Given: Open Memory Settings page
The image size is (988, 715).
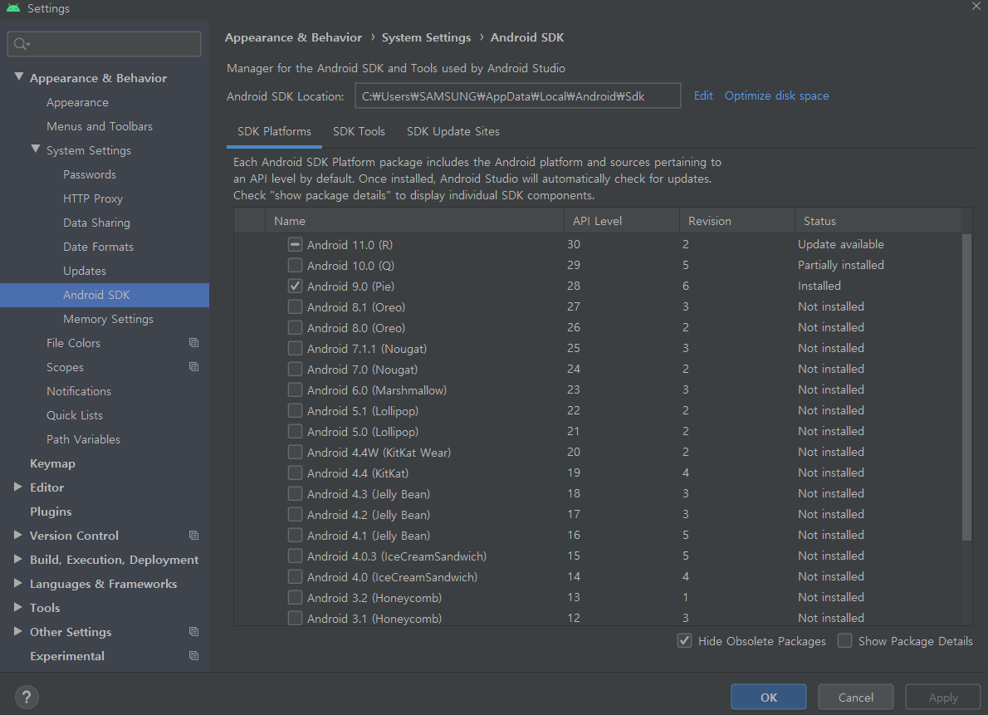Looking at the screenshot, I should coord(108,319).
